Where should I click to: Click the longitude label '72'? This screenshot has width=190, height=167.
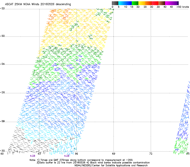point(151,154)
